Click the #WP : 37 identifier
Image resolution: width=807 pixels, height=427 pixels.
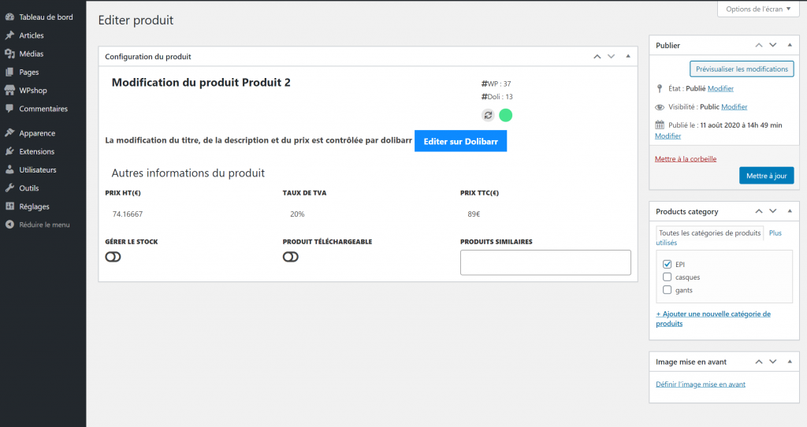tap(496, 84)
